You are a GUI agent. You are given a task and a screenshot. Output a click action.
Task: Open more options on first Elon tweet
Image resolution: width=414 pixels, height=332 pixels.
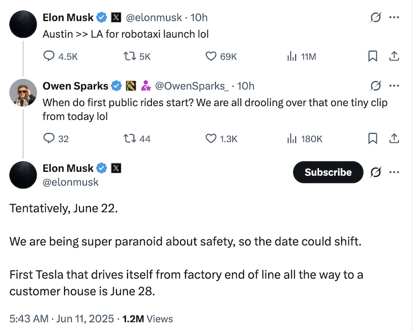pyautogui.click(x=394, y=18)
